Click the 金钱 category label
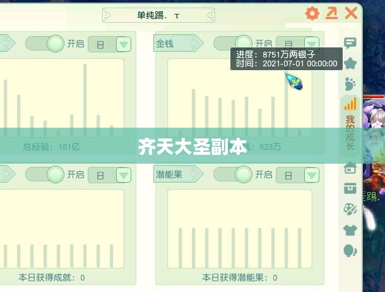 178,44
